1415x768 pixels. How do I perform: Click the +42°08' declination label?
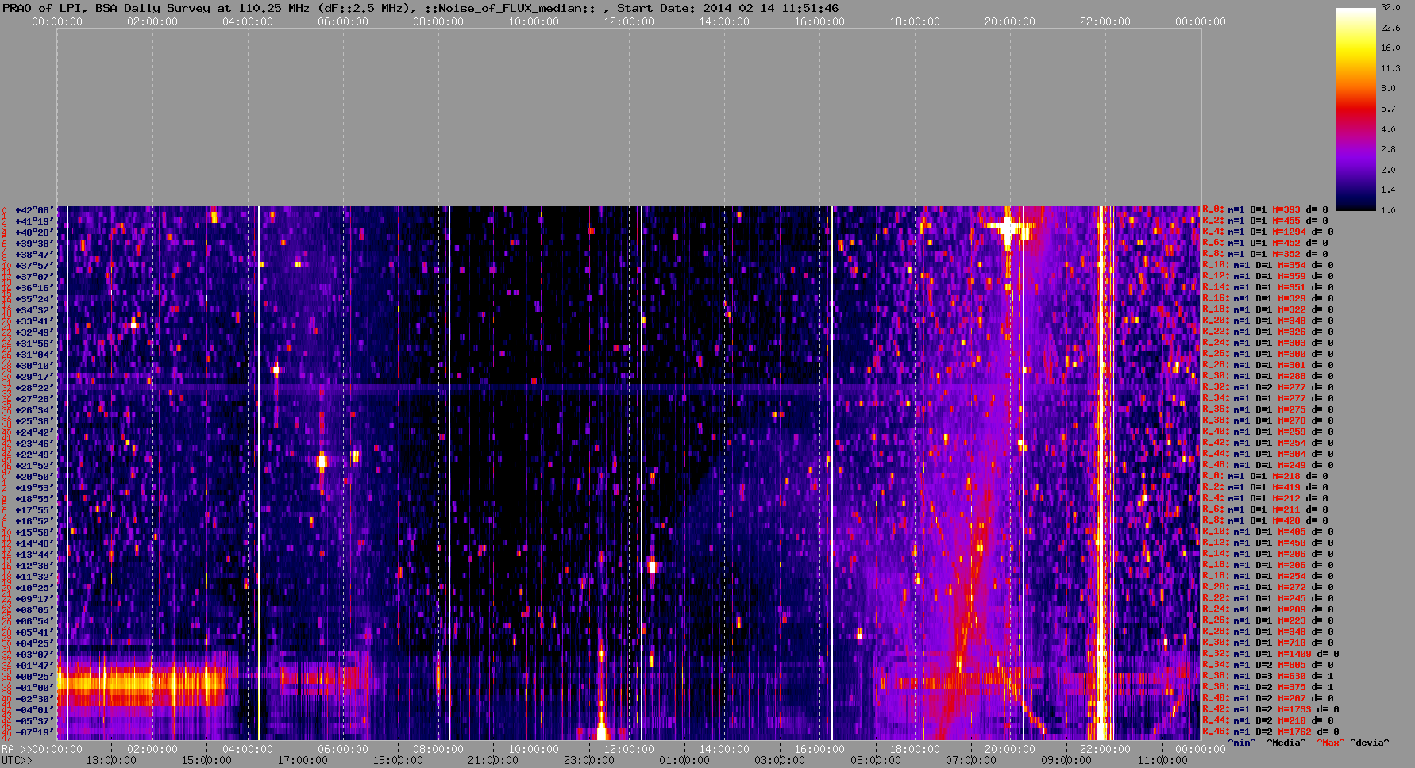pos(34,210)
